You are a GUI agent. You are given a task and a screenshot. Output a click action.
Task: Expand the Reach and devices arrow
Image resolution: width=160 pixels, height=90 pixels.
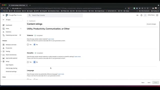point(1,55)
